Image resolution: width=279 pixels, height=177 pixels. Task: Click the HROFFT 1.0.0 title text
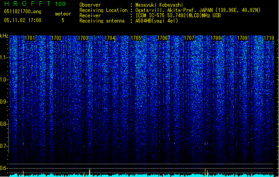[35, 4]
